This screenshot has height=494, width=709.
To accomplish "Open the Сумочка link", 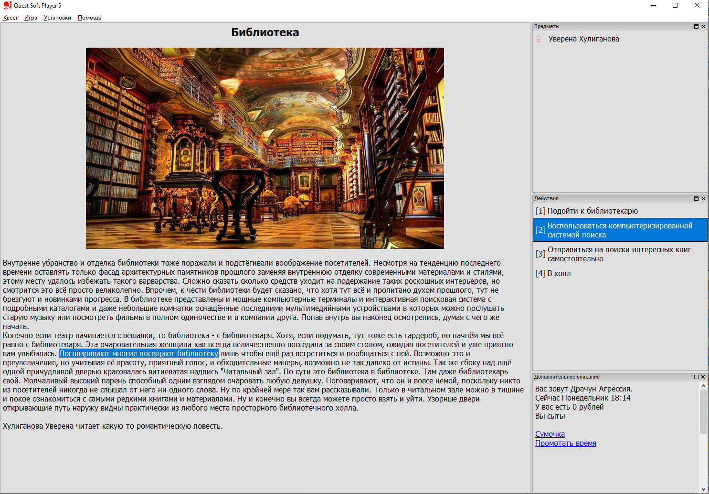I will click(x=550, y=434).
